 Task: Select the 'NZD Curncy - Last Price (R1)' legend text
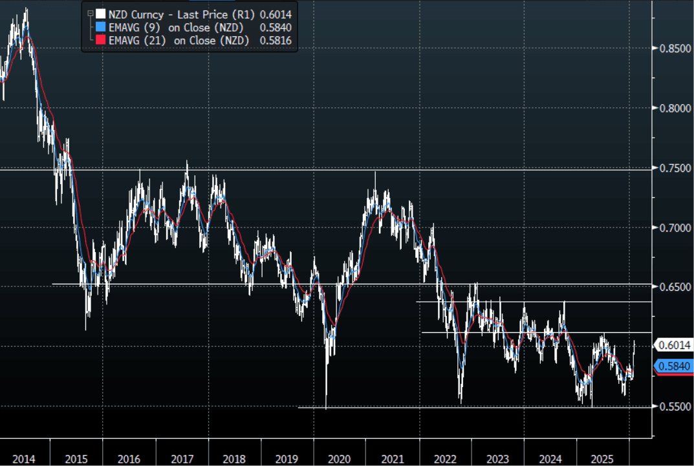pyautogui.click(x=182, y=15)
